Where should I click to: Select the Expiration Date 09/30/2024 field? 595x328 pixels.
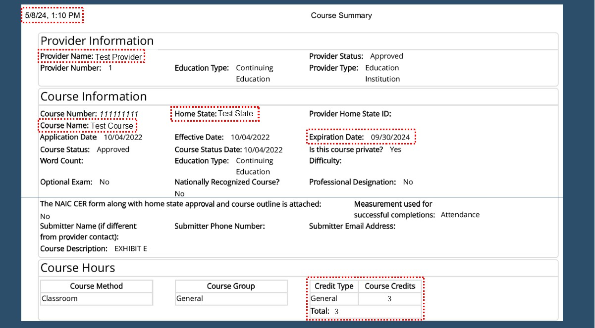[361, 137]
